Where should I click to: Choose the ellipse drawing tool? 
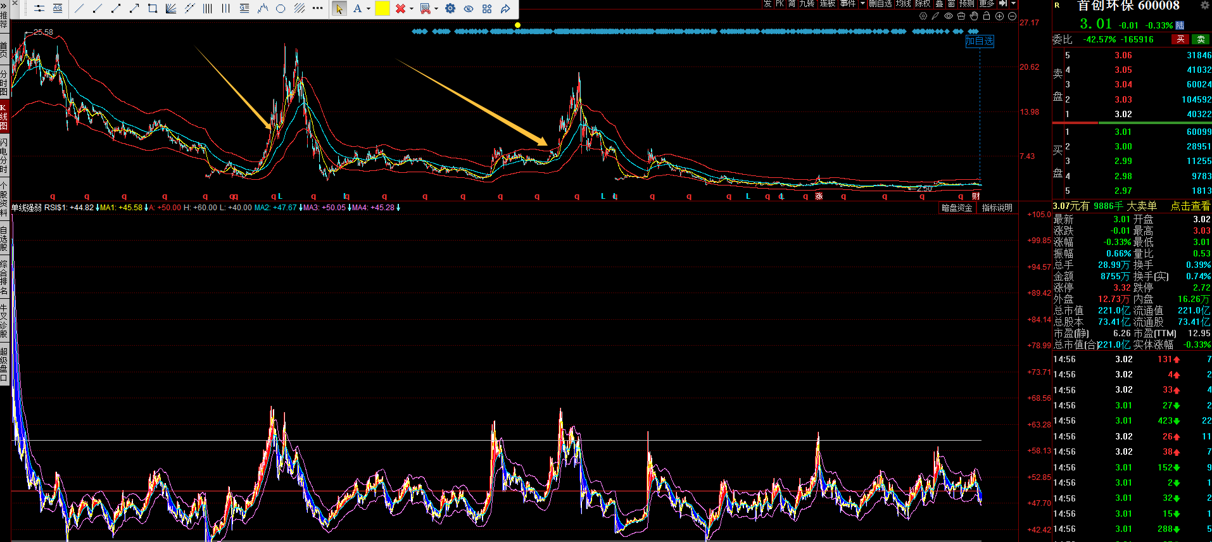pos(281,9)
